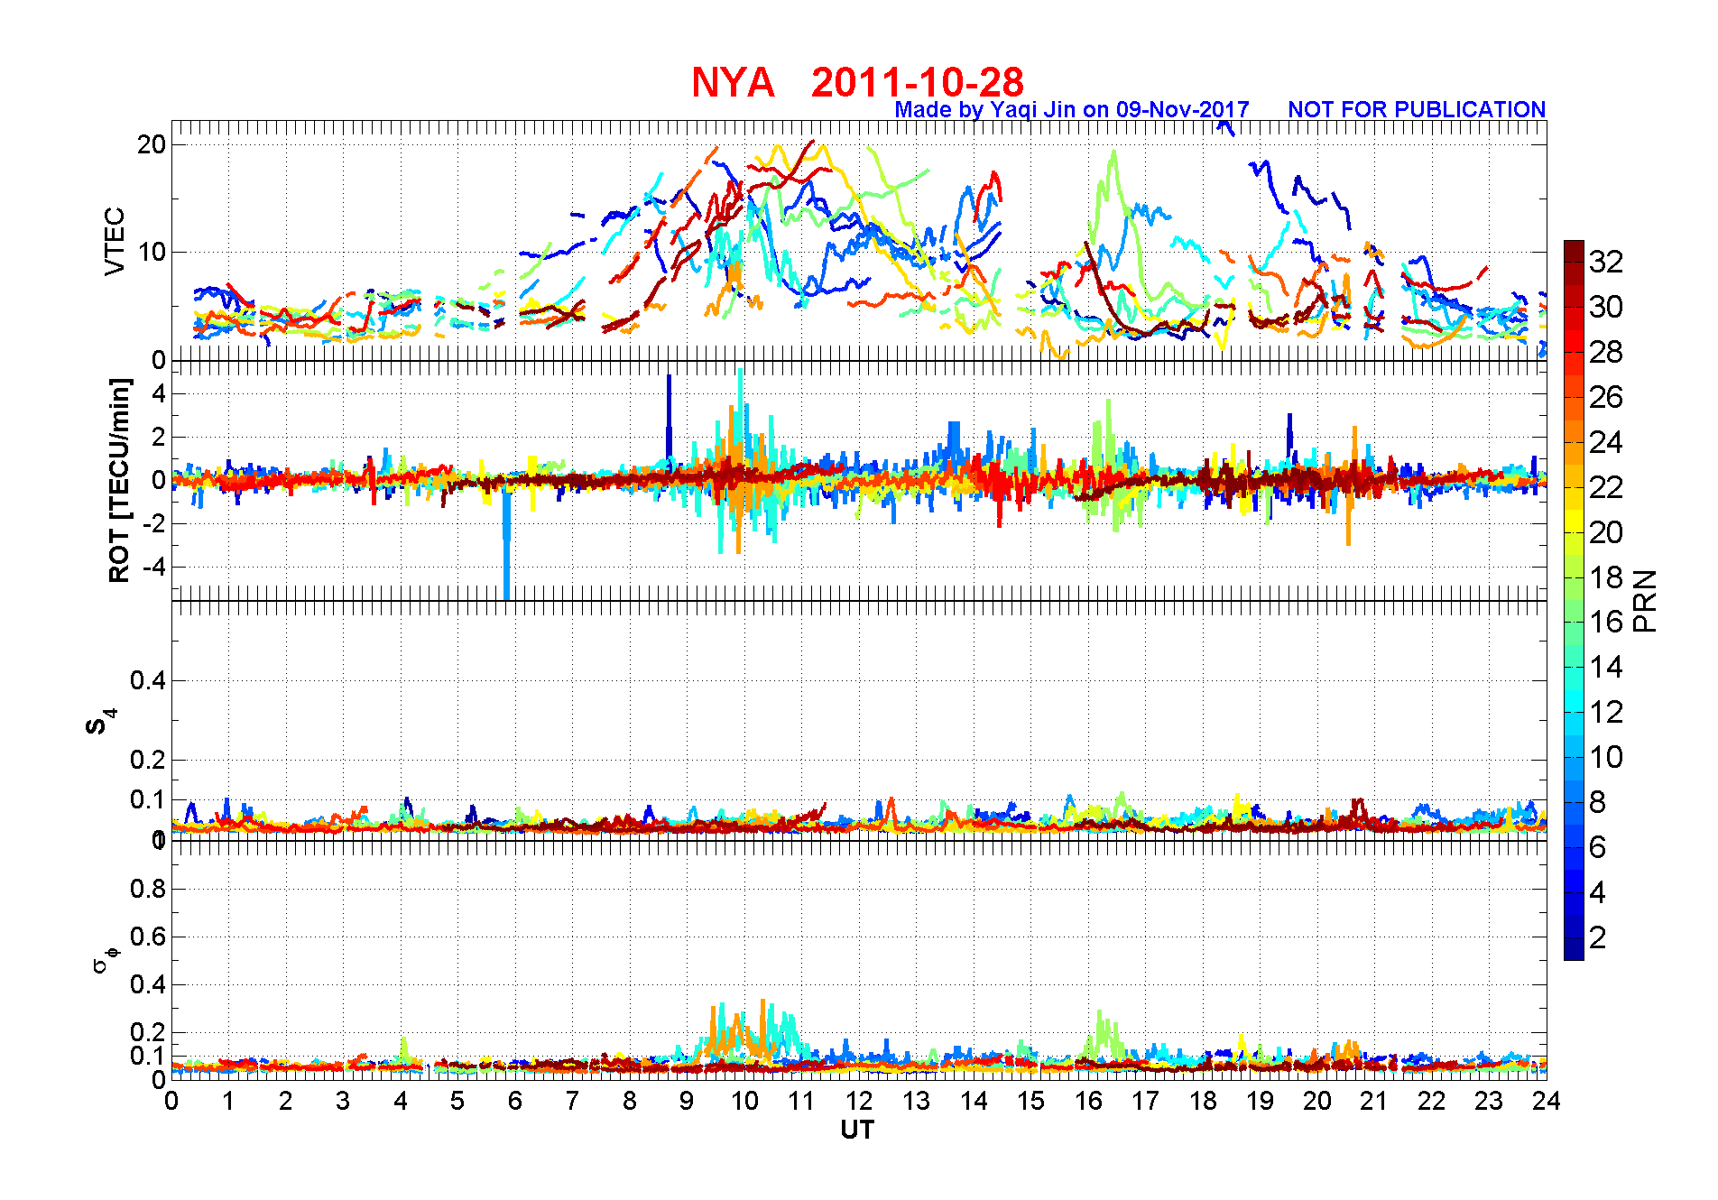Click the "ROT [TECU/min]" axis label

119,480
